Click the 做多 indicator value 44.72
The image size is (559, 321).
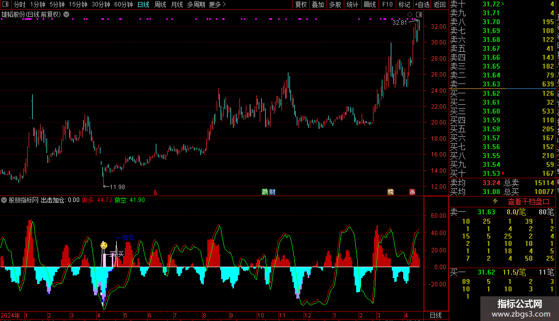point(104,200)
